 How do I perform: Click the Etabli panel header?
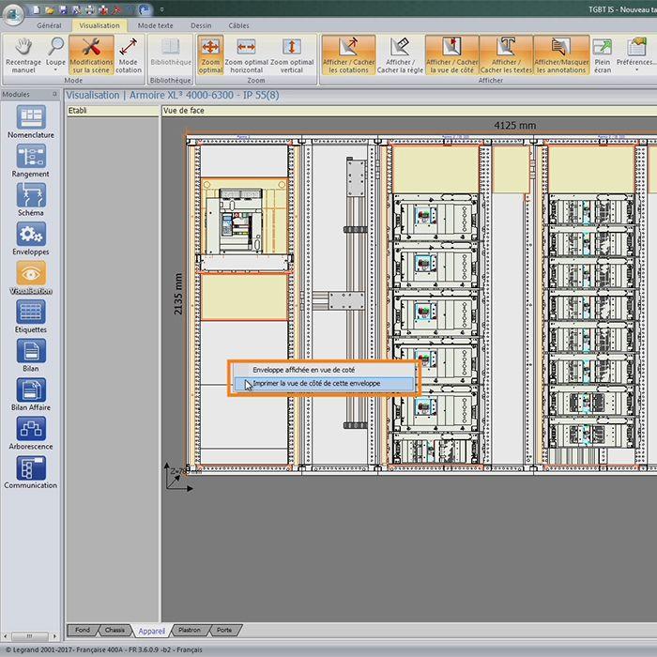tap(113, 111)
